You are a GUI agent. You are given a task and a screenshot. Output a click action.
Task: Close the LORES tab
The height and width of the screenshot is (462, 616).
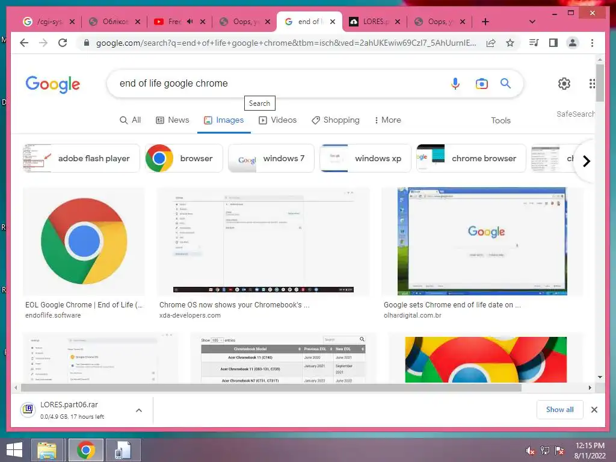tap(398, 22)
